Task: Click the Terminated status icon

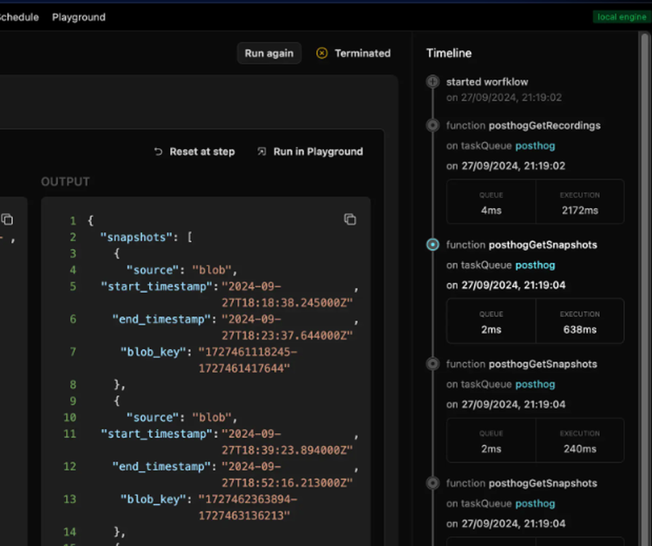Action: (322, 53)
